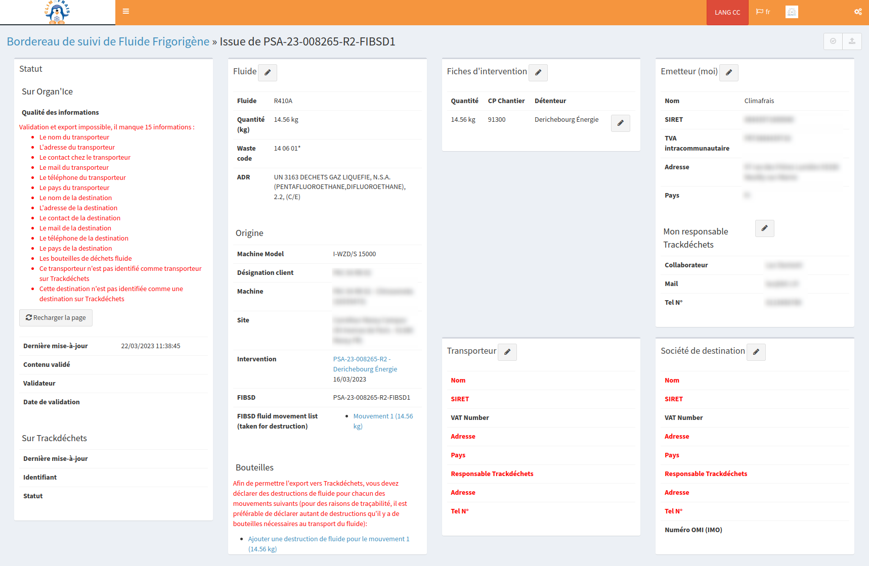
Task: Click Ajouter une destruction de fluide link
Action: coord(329,544)
